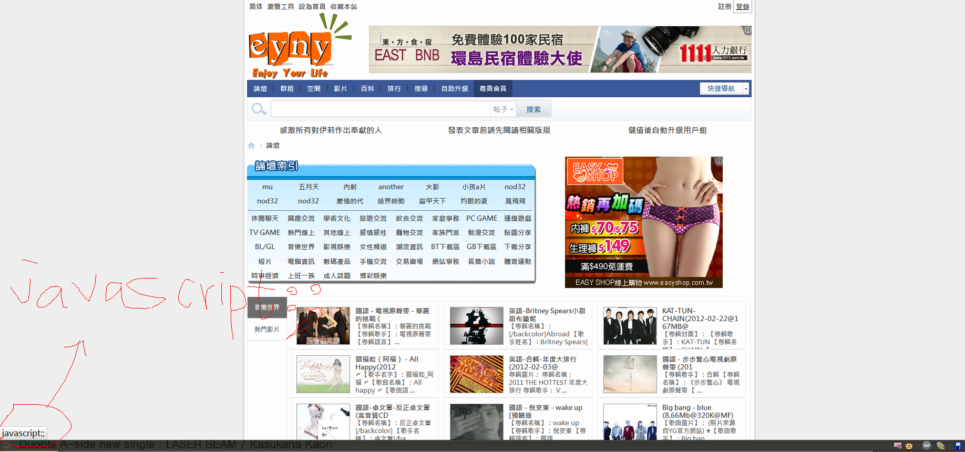965x452 pixels.
Task: Click the blue floppy disk save icon
Action: pos(958,446)
